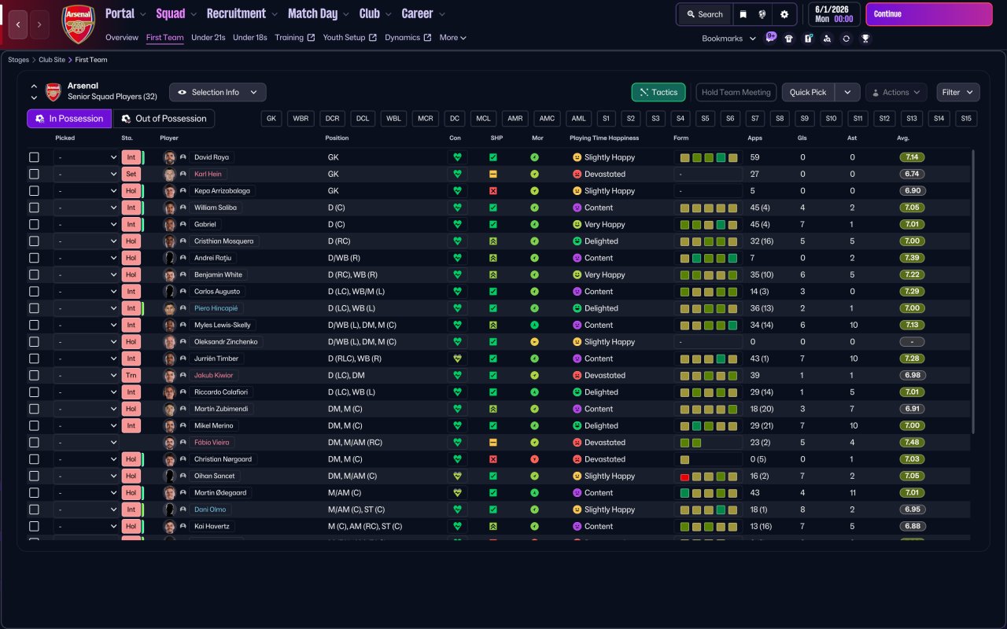Open the More submenu dropdown

(452, 38)
